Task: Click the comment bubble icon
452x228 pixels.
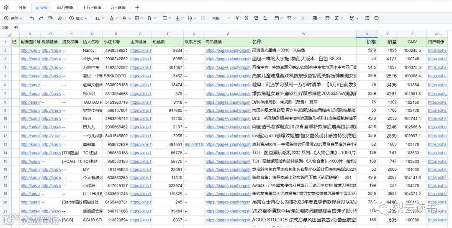Action: tap(377, 18)
